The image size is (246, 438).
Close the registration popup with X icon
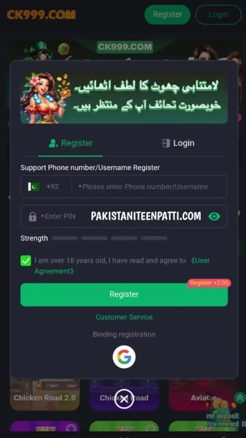tap(124, 399)
